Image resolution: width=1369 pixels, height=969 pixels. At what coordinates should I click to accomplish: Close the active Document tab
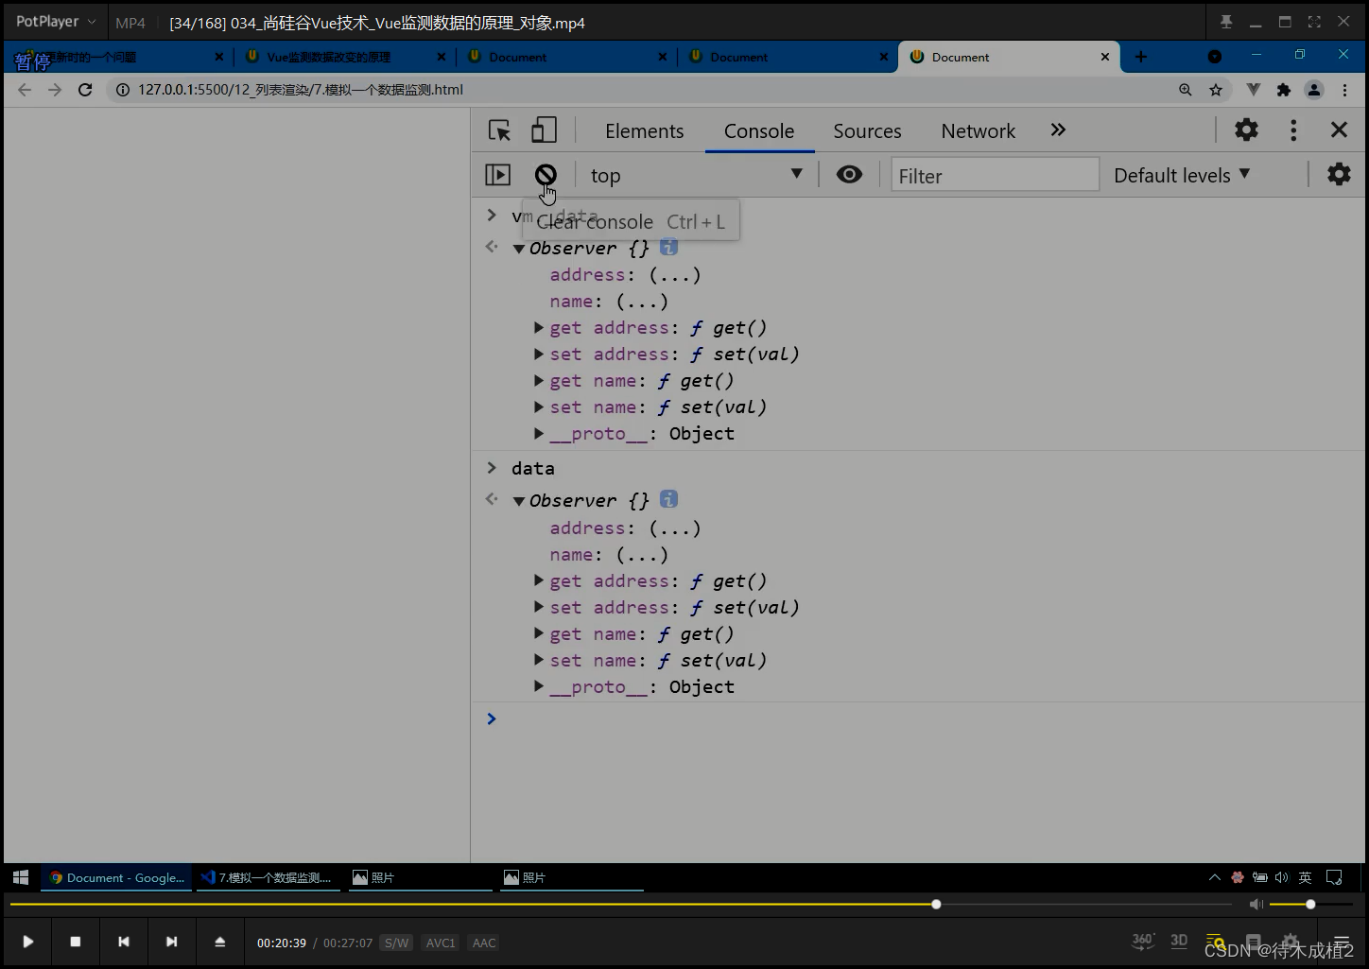[x=1105, y=57]
